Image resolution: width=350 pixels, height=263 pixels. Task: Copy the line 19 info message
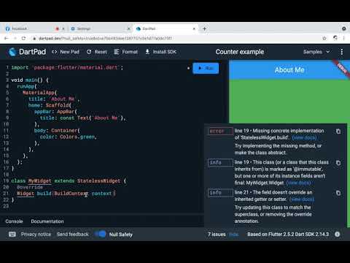coord(338,163)
